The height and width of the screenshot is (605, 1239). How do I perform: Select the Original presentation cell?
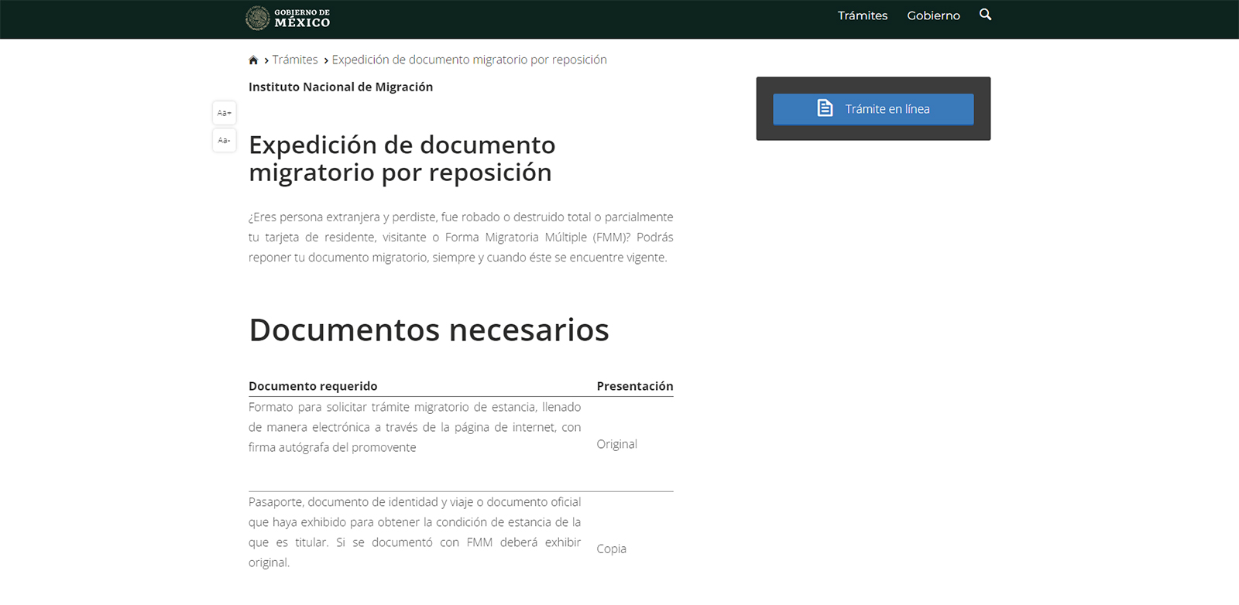point(617,444)
